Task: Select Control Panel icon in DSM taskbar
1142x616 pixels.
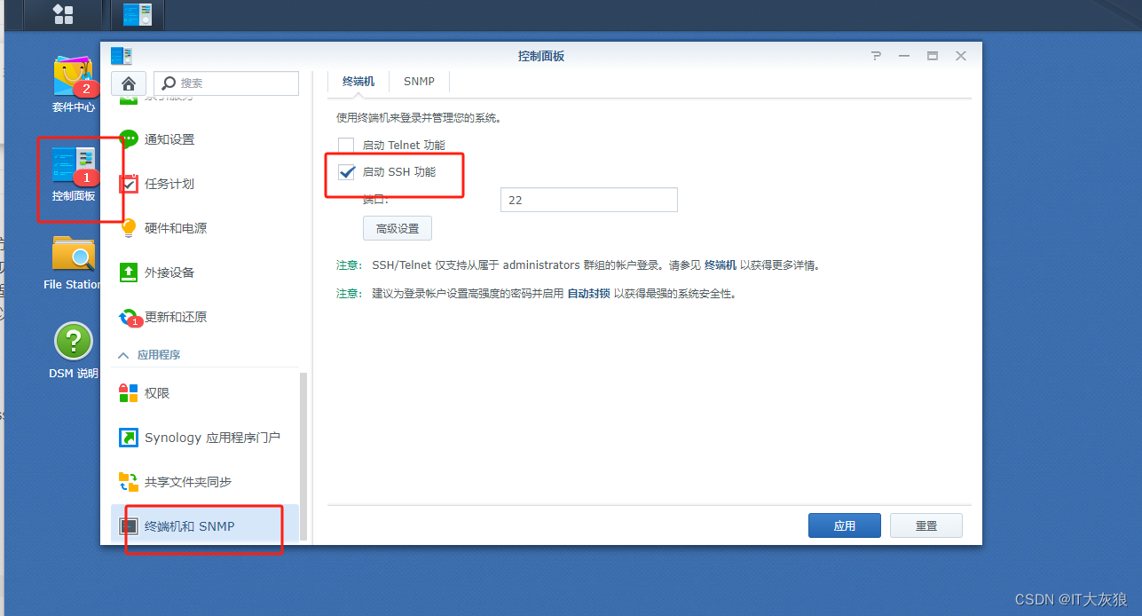Action: [x=137, y=13]
